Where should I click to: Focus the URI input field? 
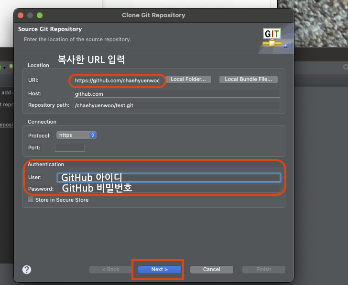pos(117,80)
